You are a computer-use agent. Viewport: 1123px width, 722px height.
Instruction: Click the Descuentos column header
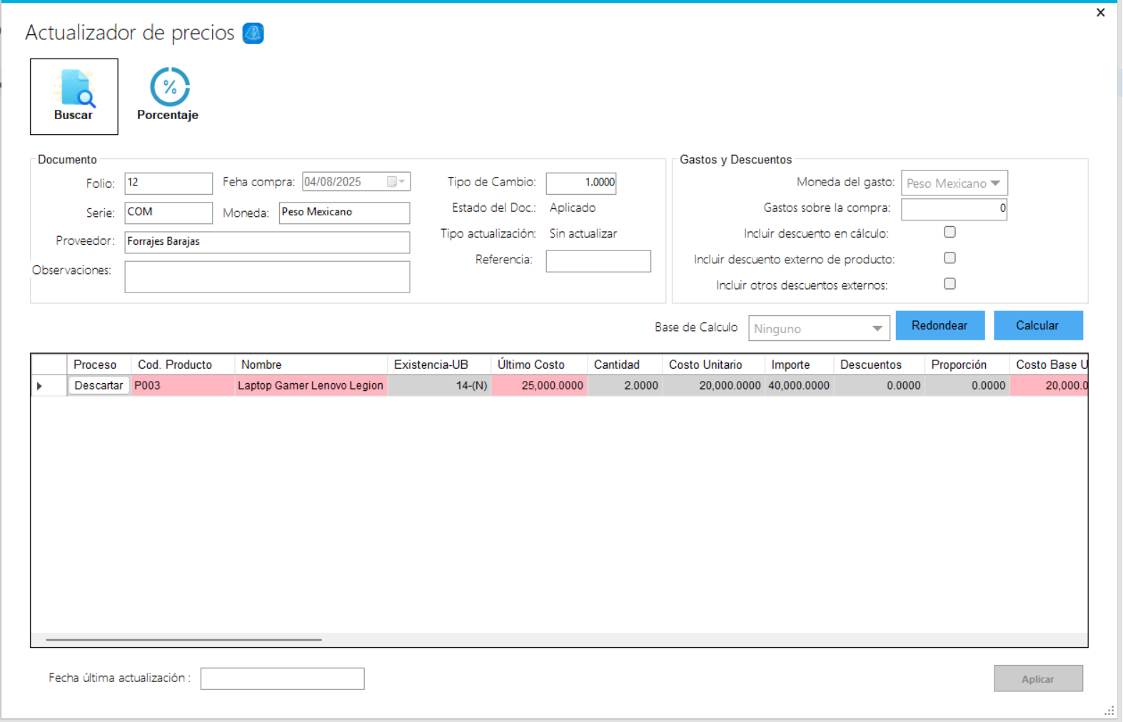(x=879, y=365)
